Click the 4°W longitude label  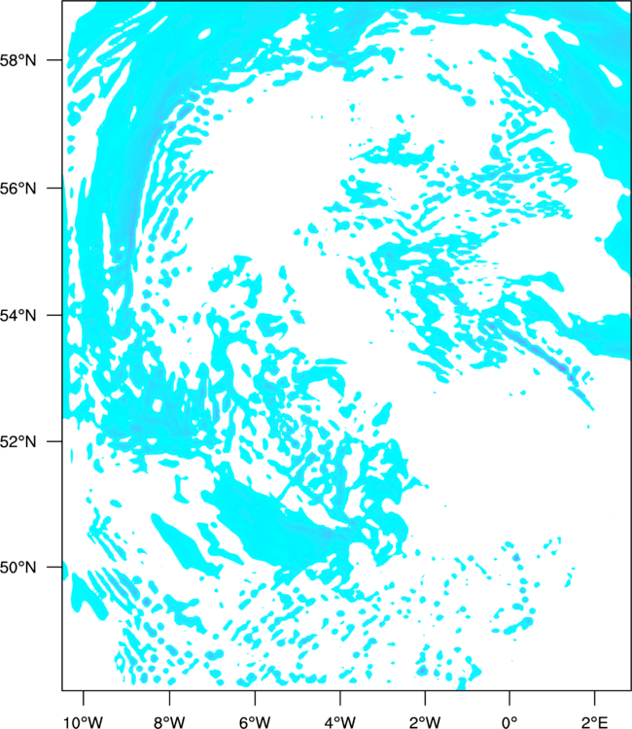340,721
